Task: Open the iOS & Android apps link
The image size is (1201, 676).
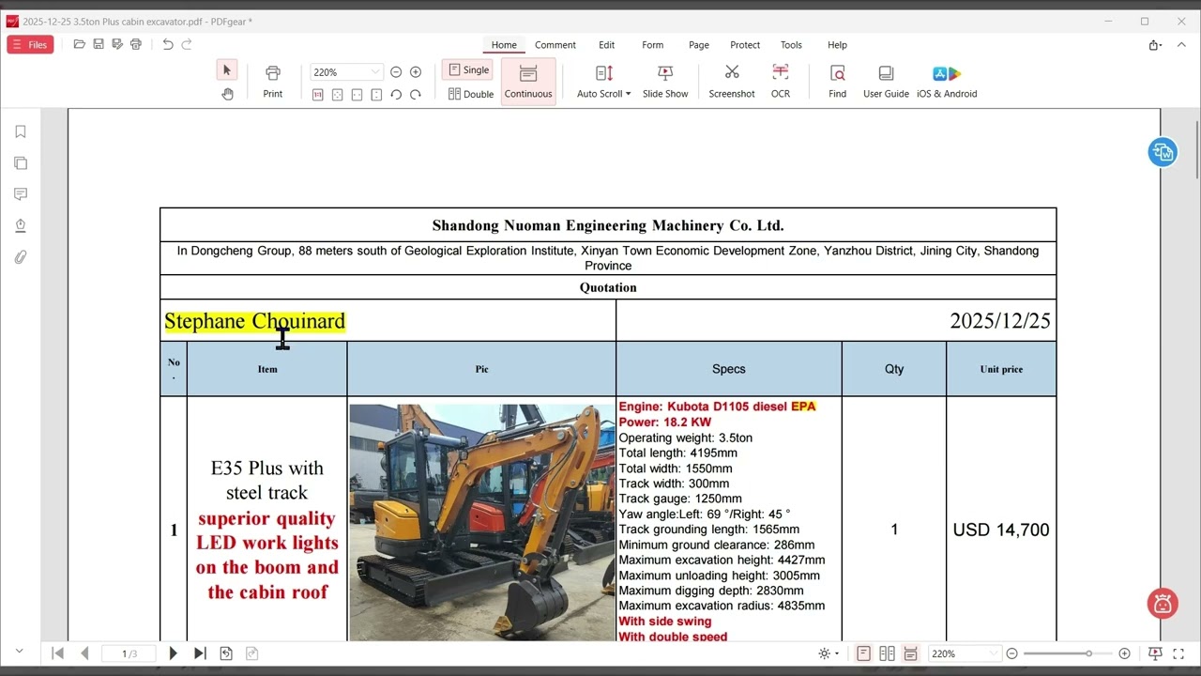Action: pyautogui.click(x=947, y=82)
